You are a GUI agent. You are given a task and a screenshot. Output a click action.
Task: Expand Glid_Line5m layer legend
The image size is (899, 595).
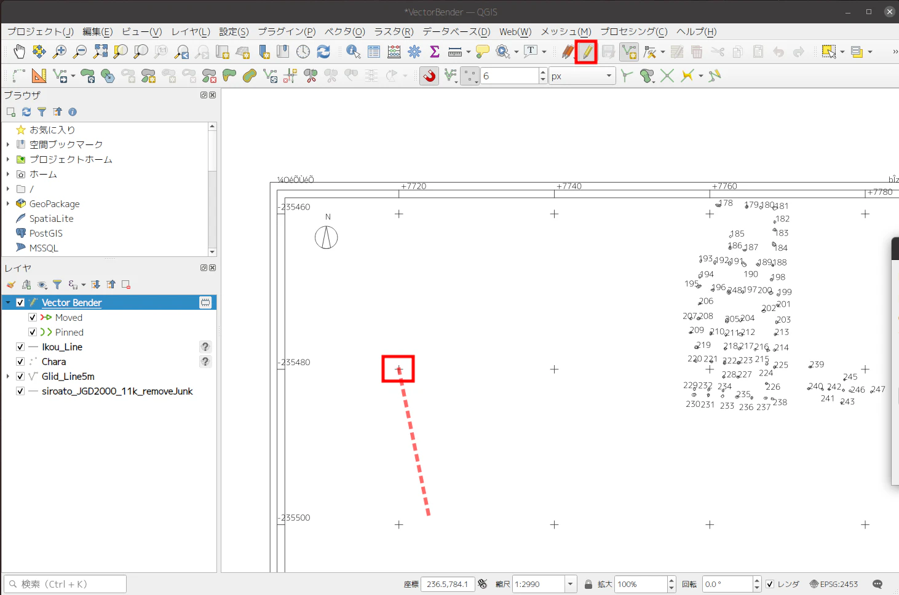[x=8, y=376]
